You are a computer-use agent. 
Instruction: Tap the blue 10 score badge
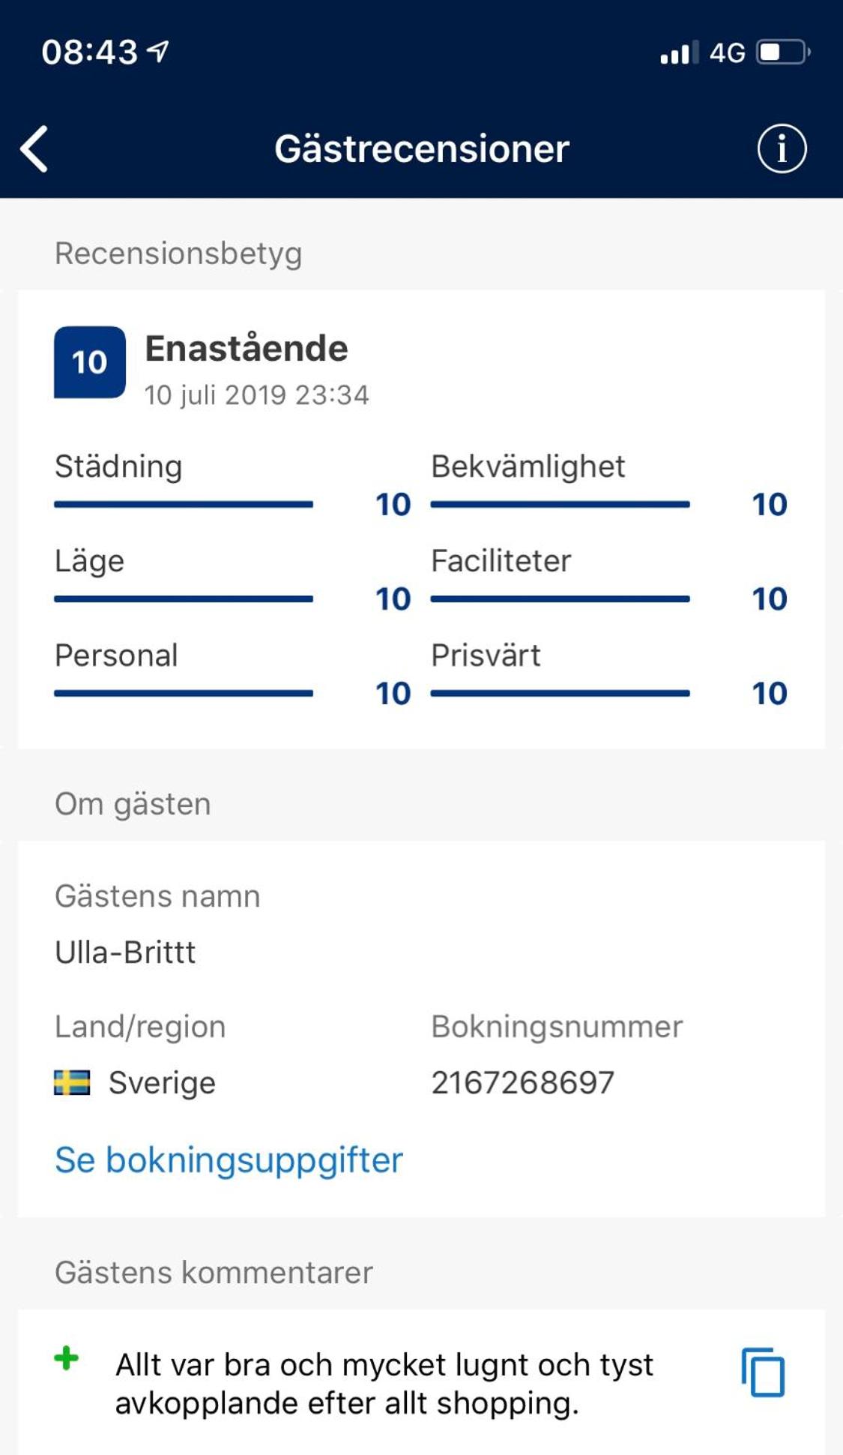point(90,362)
